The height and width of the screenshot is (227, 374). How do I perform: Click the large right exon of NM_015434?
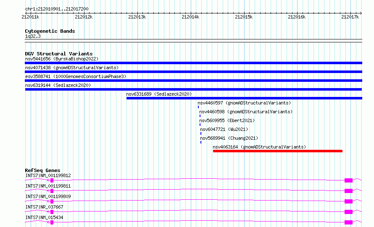pos(348,222)
